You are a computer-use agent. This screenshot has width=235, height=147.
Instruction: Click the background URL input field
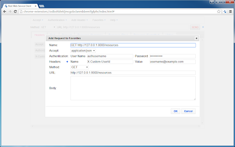126,27
